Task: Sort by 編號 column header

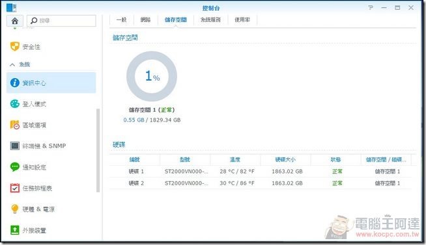Action: point(134,160)
